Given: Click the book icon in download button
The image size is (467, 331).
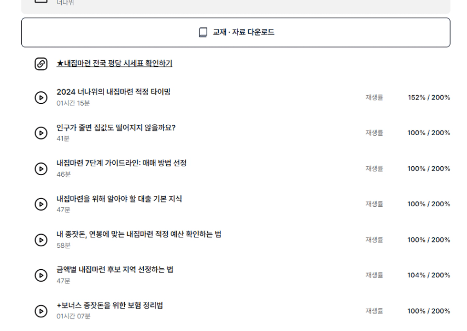Looking at the screenshot, I should [x=203, y=32].
